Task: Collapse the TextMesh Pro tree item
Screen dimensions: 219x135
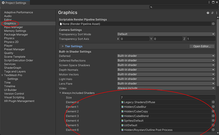Action: pos(2,75)
